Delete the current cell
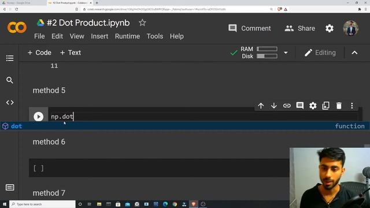The height and width of the screenshot is (208, 370). [x=339, y=106]
